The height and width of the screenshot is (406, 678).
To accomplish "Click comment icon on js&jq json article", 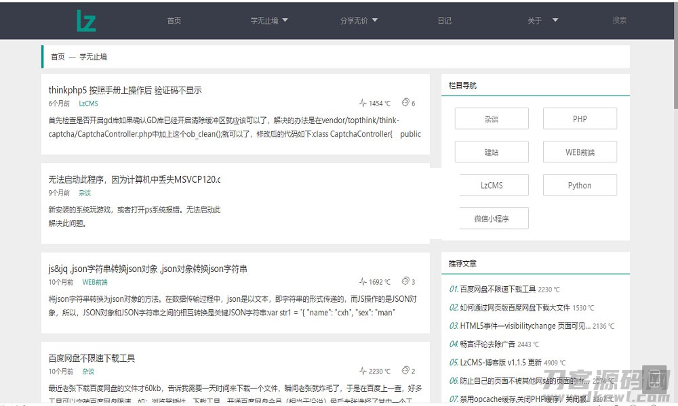I will (x=405, y=281).
